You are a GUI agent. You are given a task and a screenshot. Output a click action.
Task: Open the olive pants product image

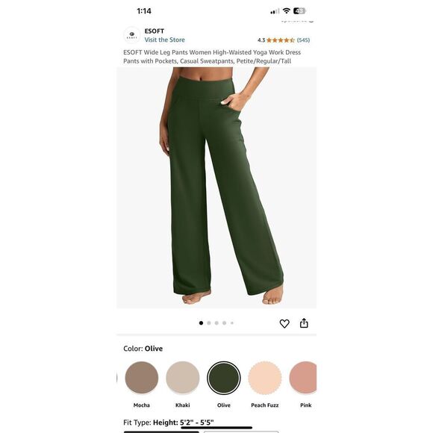click(216, 187)
